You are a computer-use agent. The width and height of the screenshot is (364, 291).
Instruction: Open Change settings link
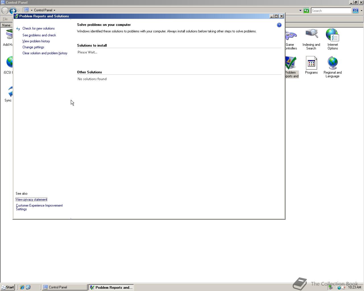[x=33, y=47]
